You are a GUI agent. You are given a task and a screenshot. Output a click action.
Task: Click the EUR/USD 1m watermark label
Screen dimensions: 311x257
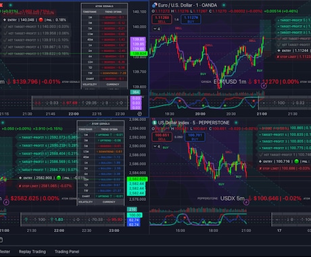(230, 82)
